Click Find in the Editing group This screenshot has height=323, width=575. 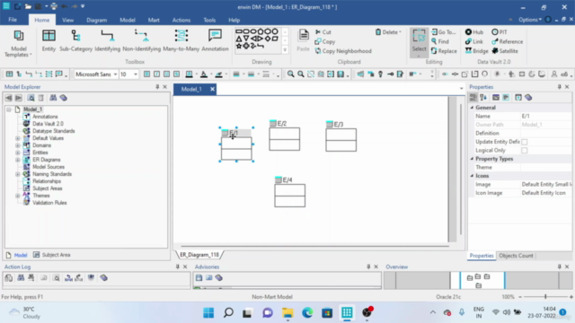click(x=440, y=42)
